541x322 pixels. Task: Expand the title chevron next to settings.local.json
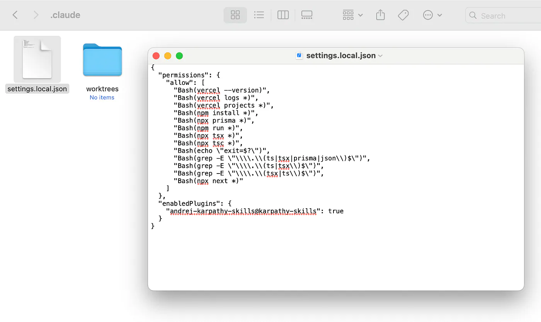click(380, 56)
